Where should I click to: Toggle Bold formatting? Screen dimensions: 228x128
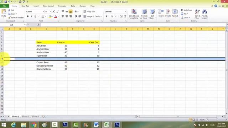[28, 16]
